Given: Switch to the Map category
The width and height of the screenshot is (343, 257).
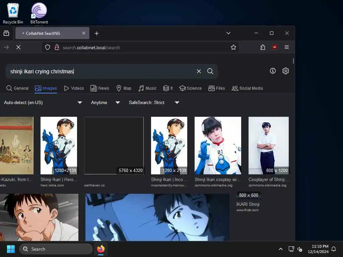Looking at the screenshot, I should click(x=124, y=88).
